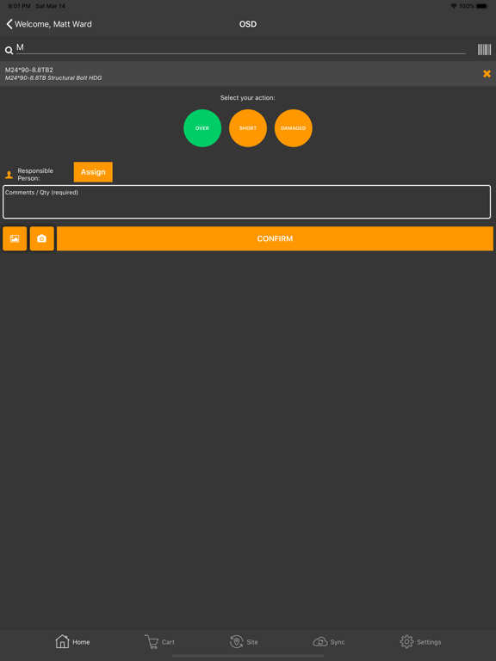Remove the M24*90-8.8TB2 item with the orange X
Viewport: 496px width, 661px height.
pyautogui.click(x=487, y=74)
